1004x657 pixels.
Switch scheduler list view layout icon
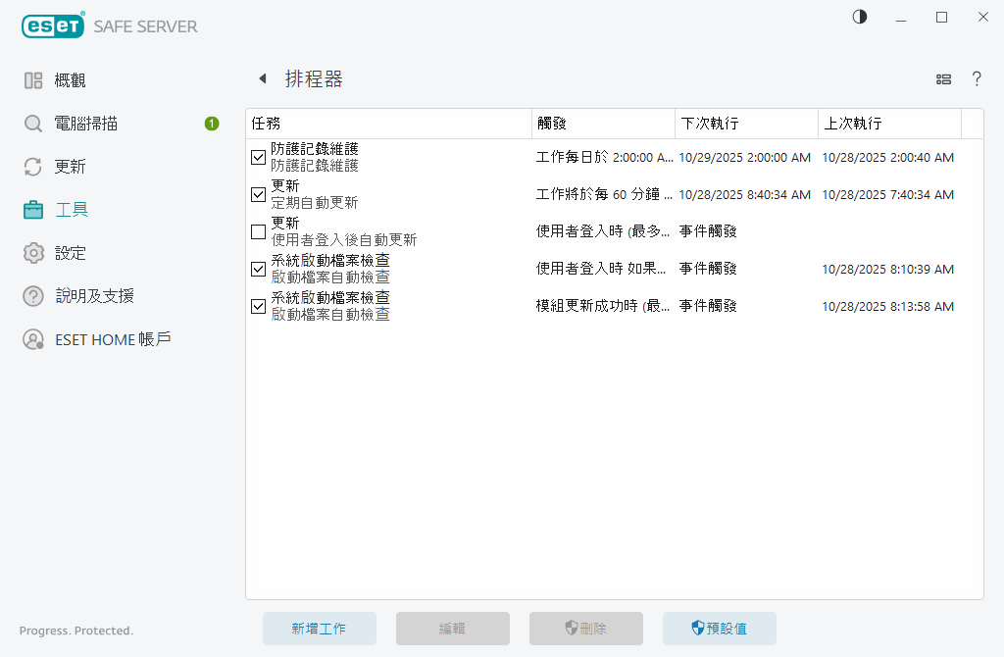click(944, 79)
